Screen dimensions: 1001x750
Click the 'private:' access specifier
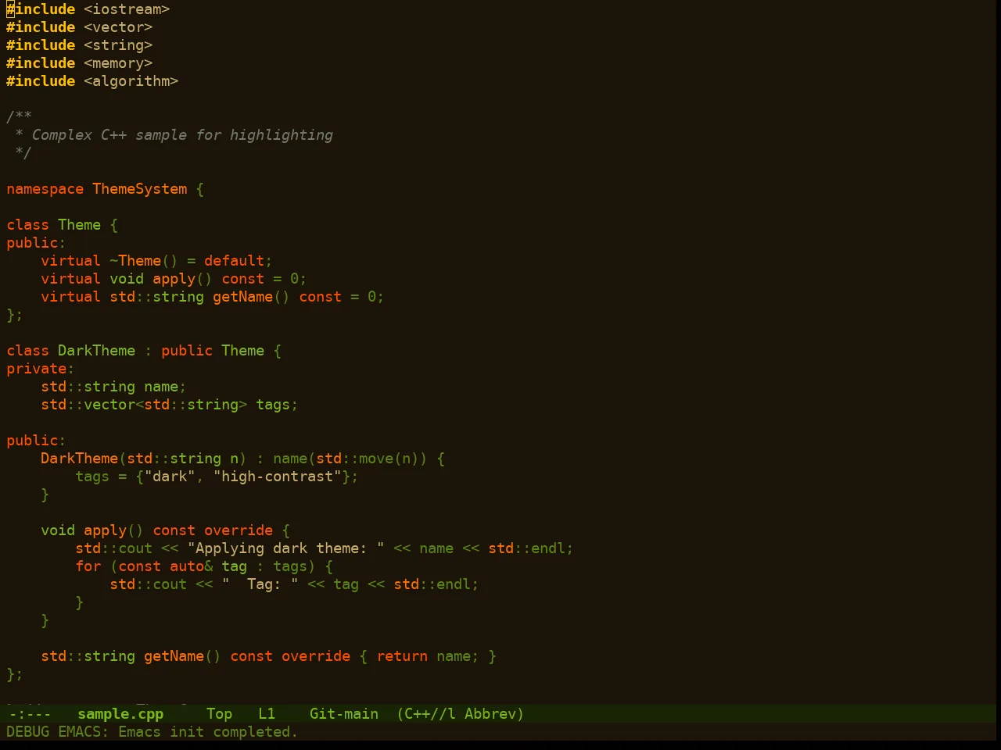(40, 369)
